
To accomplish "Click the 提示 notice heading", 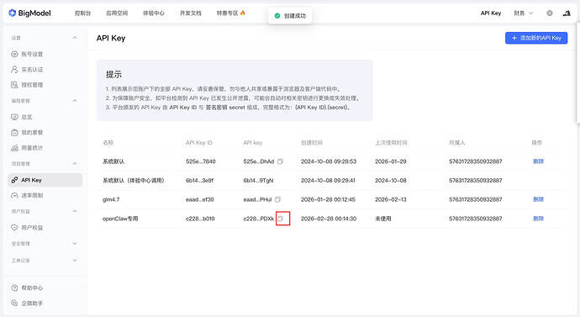I will (x=113, y=74).
